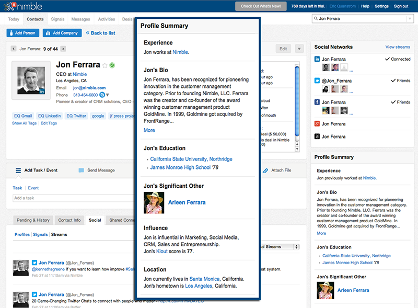Click Signals sub-tab under Social
Viewport: 418px width, 308px height.
click(x=40, y=235)
